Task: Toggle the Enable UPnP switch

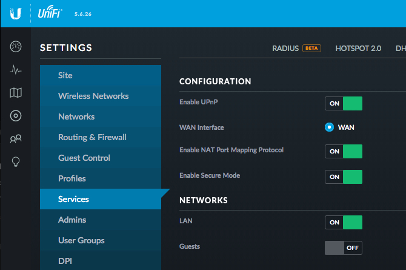Action: tap(344, 103)
